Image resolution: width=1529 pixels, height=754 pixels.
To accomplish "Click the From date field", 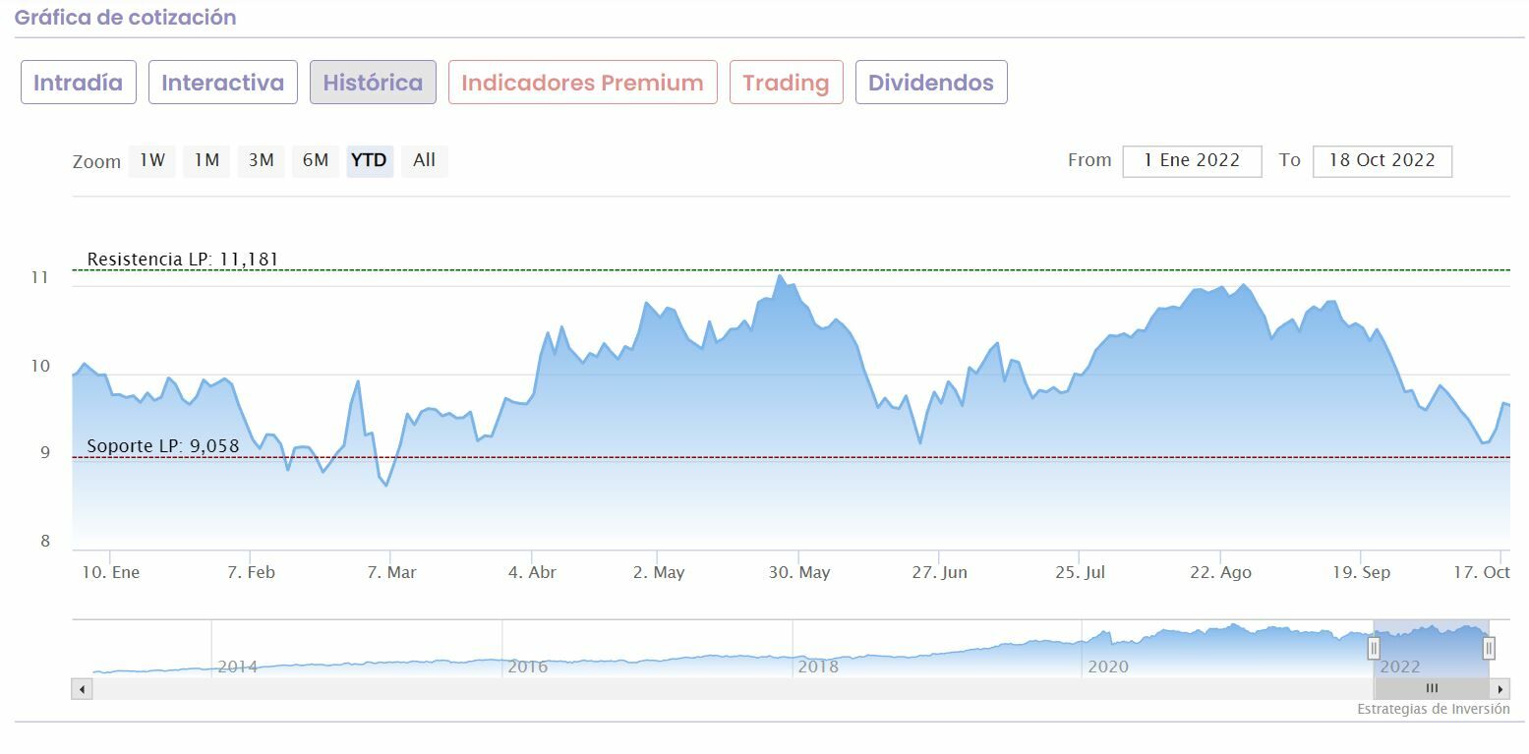I will point(1192,161).
